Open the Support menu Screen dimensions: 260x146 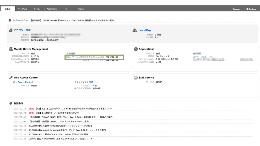click(x=236, y=9)
